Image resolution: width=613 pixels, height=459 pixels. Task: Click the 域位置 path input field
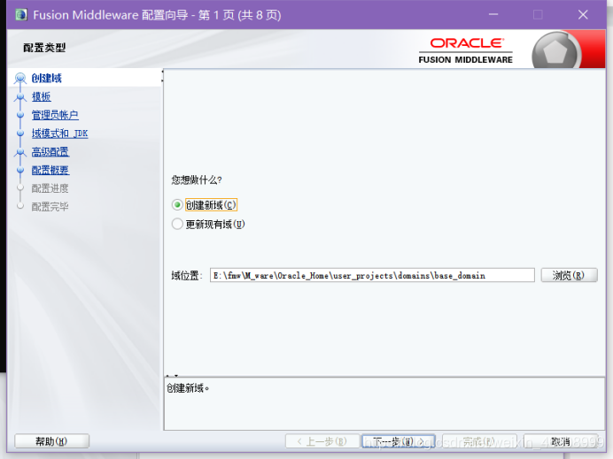372,275
